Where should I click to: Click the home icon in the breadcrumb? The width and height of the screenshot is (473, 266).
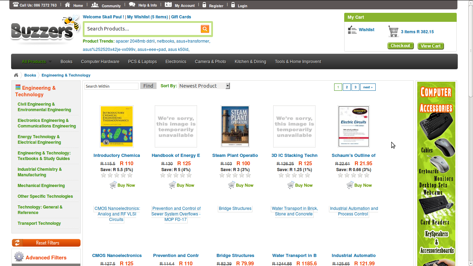click(x=16, y=75)
